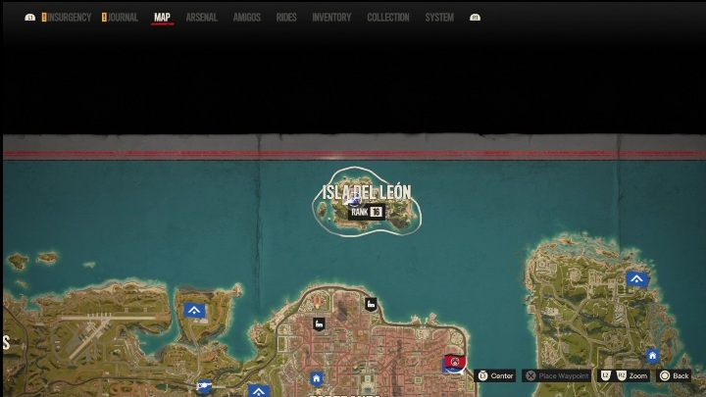The width and height of the screenshot is (706, 397).
Task: Switch to the Journal tab
Action: pyautogui.click(x=122, y=18)
